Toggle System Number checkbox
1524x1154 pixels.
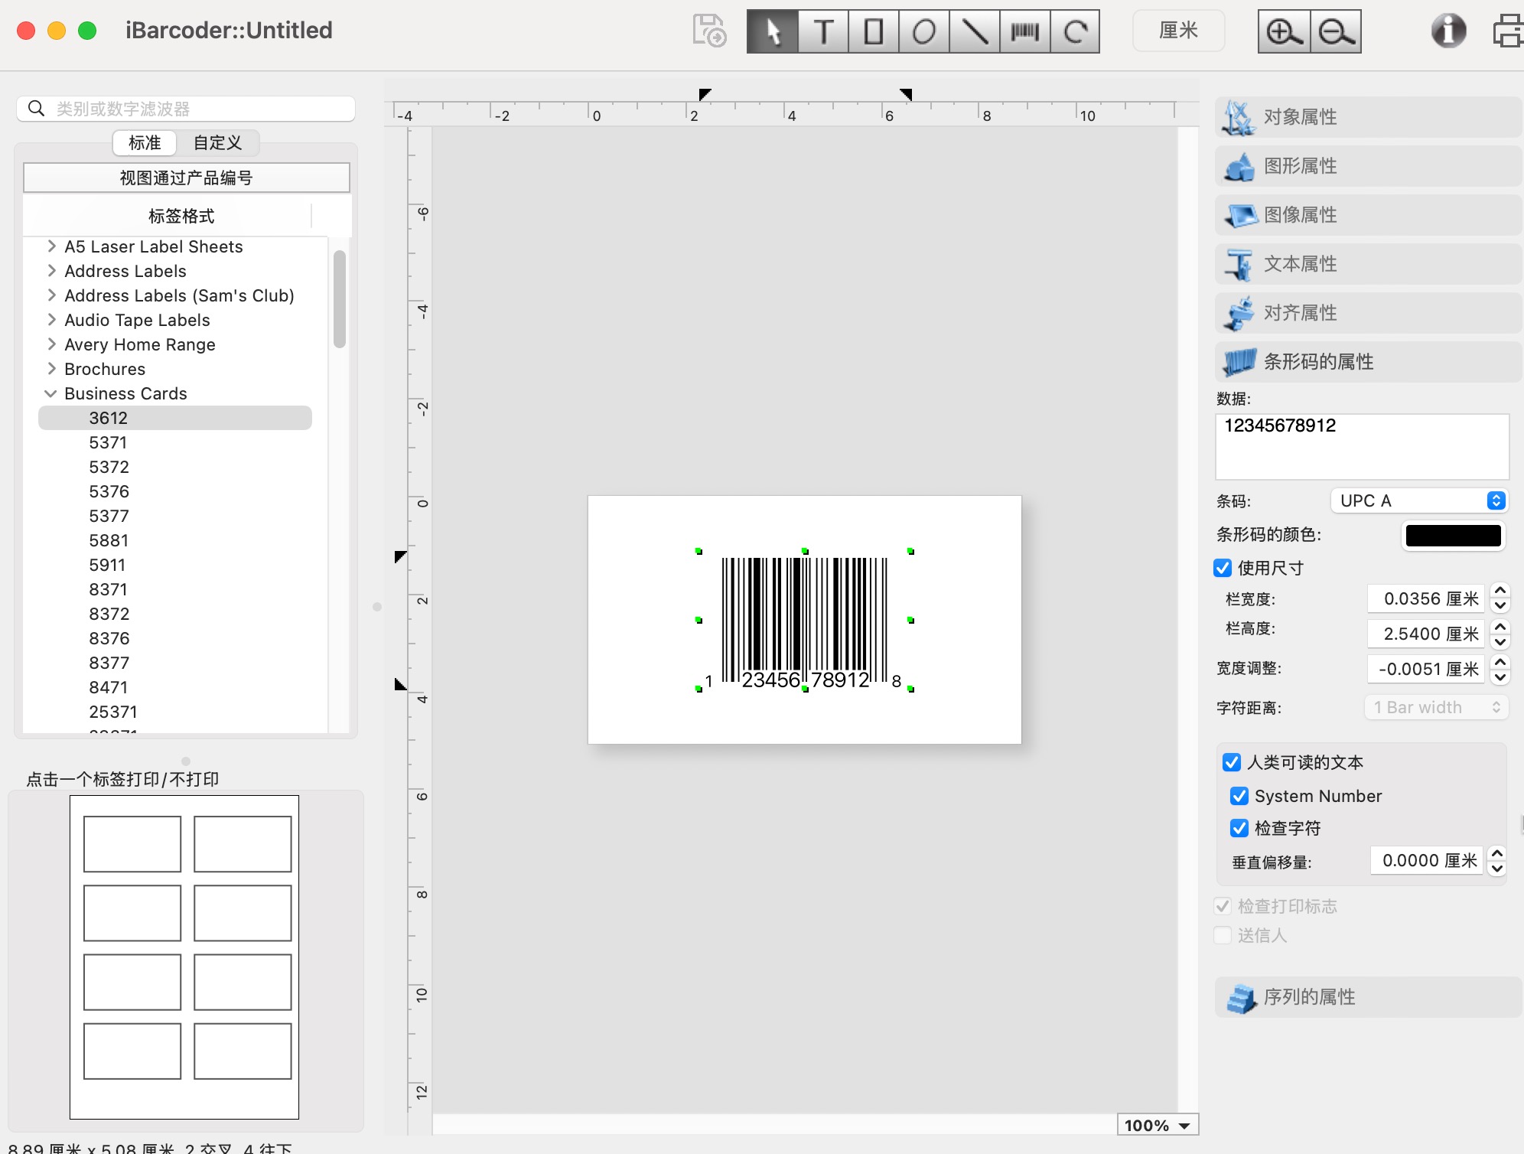(1239, 796)
